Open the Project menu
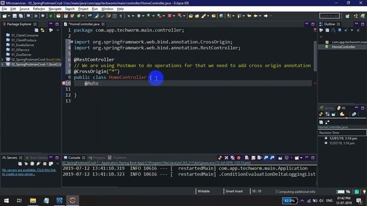Image resolution: width=367 pixels, height=206 pixels. click(83, 9)
